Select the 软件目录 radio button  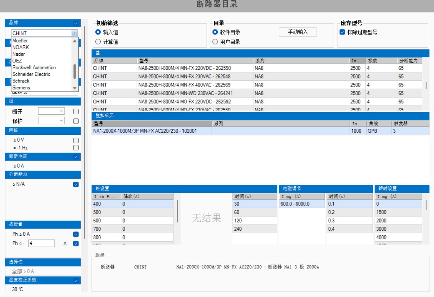coord(215,32)
